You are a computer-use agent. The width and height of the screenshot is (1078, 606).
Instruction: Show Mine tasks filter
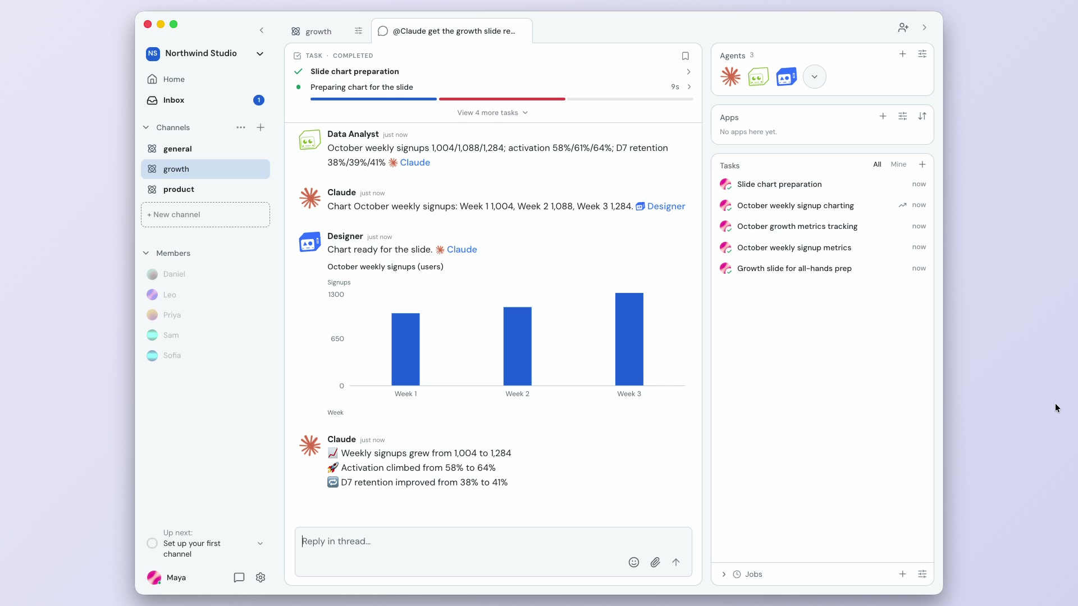click(898, 164)
